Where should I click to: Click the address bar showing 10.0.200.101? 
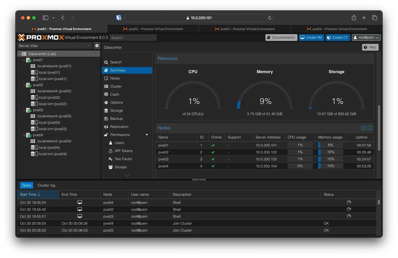pyautogui.click(x=199, y=18)
